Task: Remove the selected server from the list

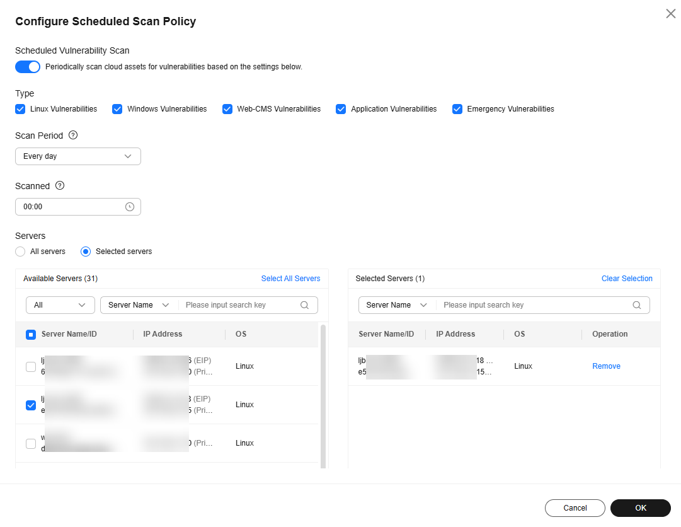Action: [606, 366]
